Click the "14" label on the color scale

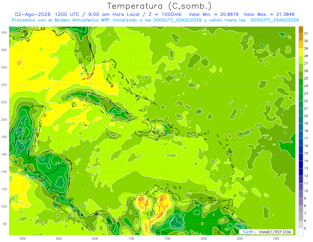point(306,161)
